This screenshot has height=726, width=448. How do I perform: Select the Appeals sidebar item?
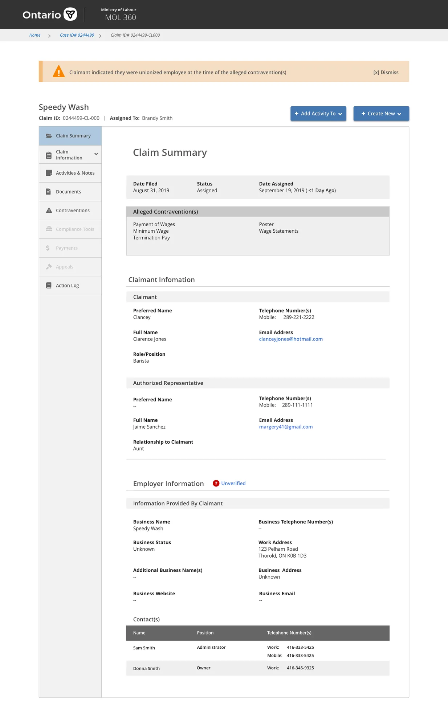pyautogui.click(x=70, y=267)
